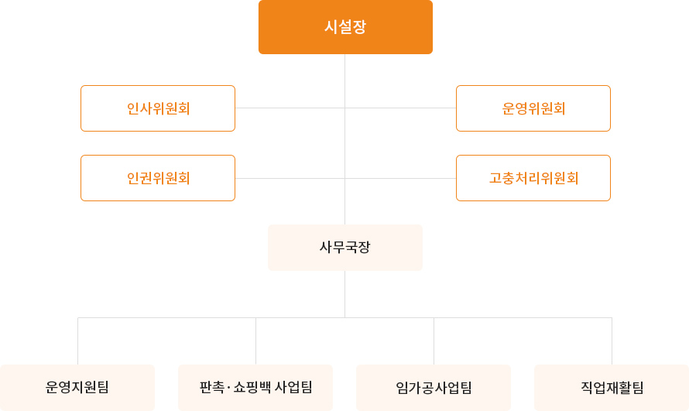Select the 임가공사업팀 team box

point(434,387)
